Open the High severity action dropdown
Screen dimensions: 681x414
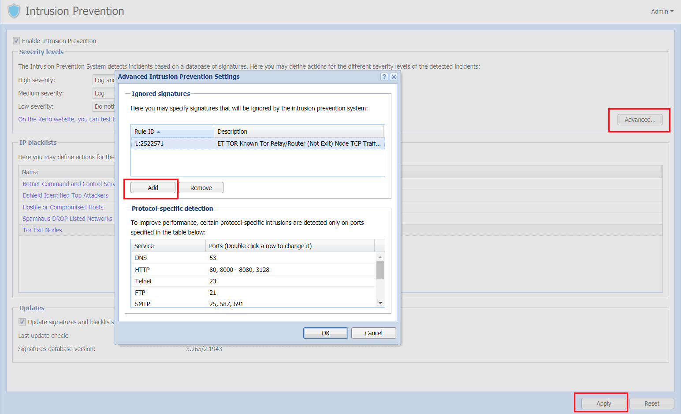tap(104, 80)
